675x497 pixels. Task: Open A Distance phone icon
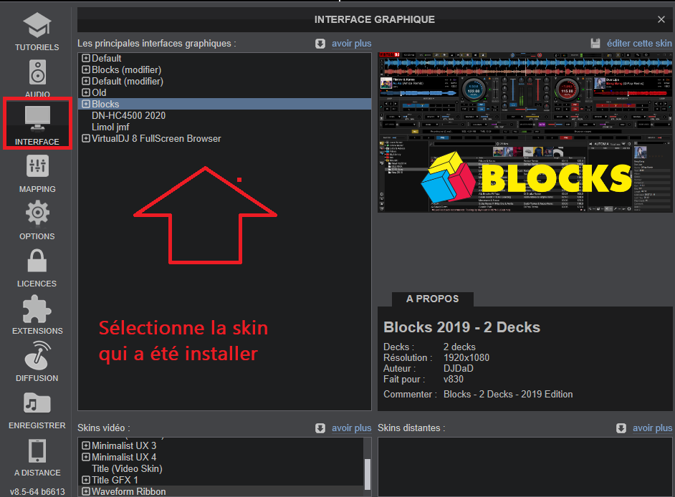pyautogui.click(x=37, y=451)
